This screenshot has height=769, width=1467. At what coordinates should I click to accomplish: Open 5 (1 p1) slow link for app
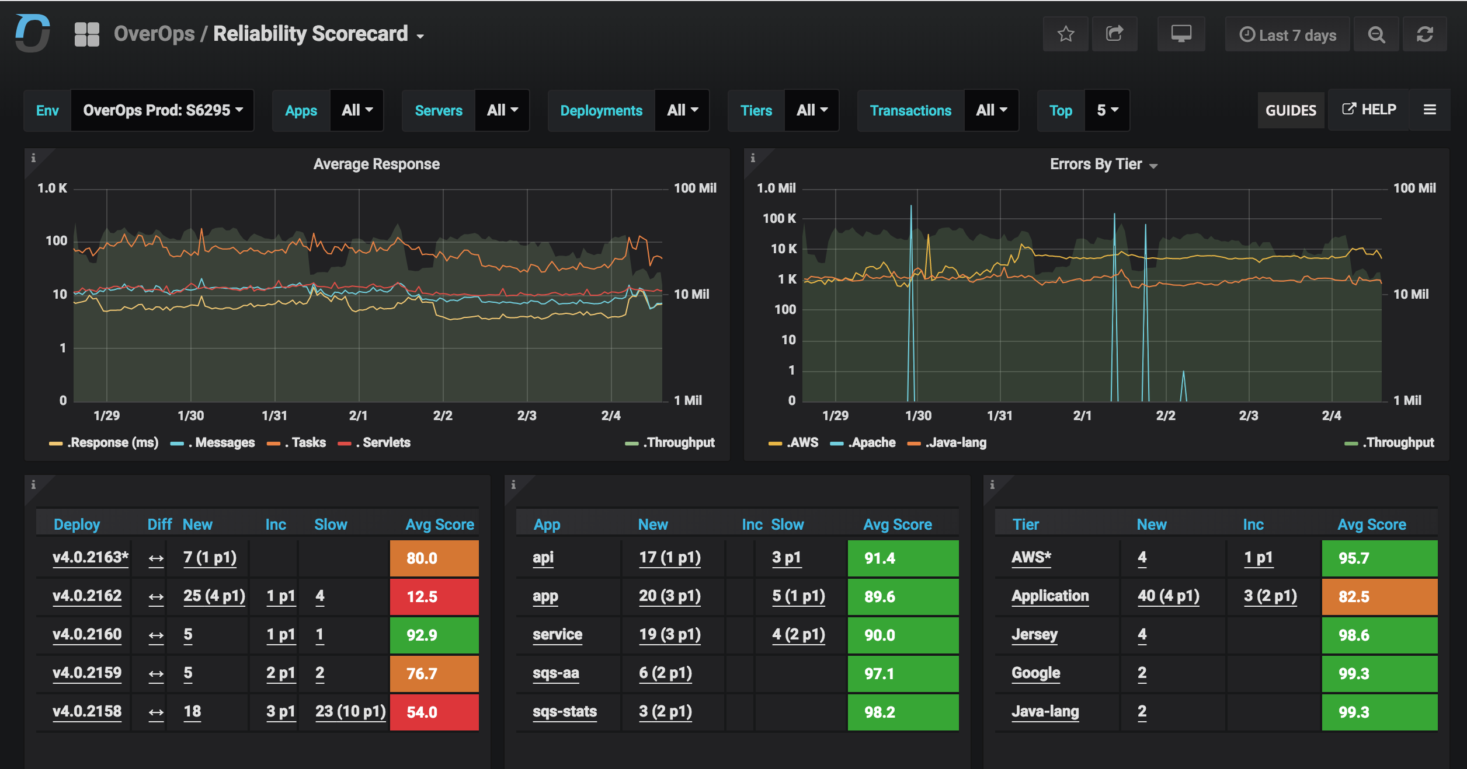pyautogui.click(x=798, y=596)
